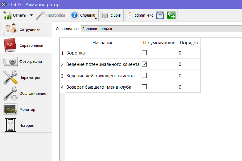Click the Порядок column header
The image size is (242, 161).
[189, 43]
